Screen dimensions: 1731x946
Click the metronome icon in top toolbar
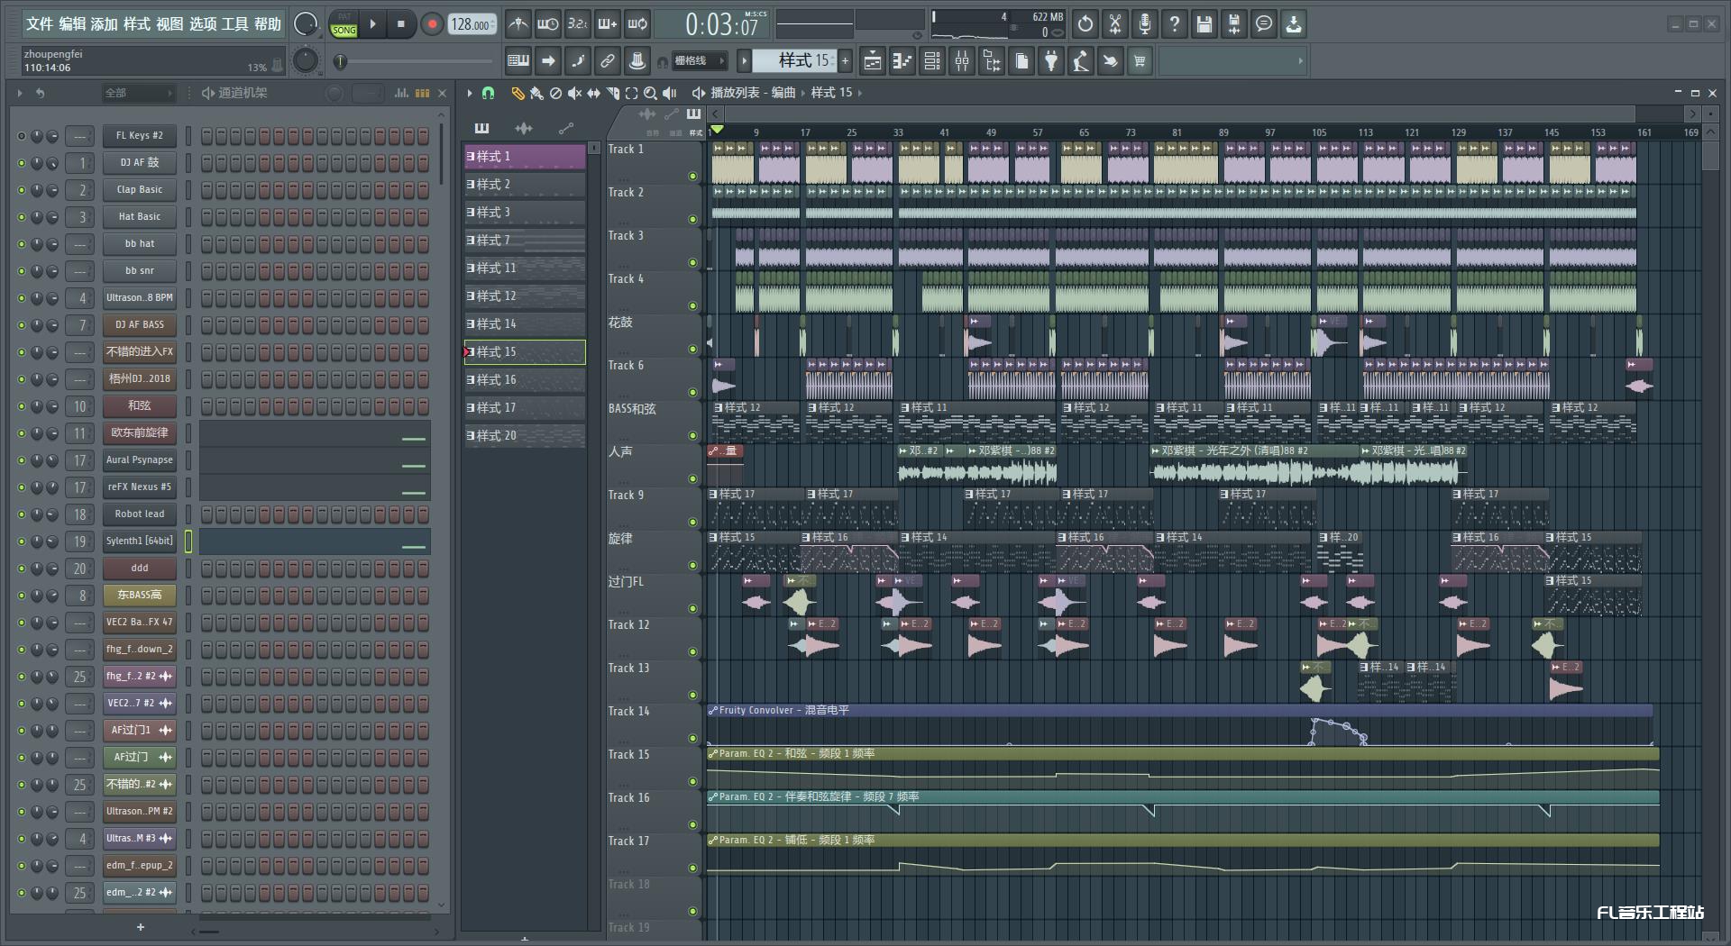pos(517,24)
